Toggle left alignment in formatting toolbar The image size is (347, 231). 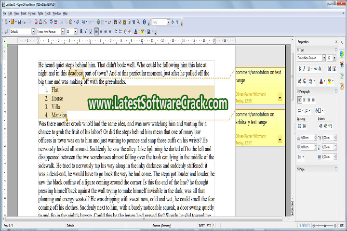[97, 31]
